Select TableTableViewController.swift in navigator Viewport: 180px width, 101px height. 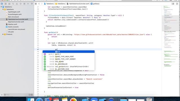[x=17, y=19]
